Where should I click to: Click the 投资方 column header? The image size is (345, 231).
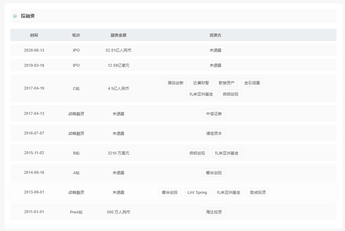click(215, 35)
